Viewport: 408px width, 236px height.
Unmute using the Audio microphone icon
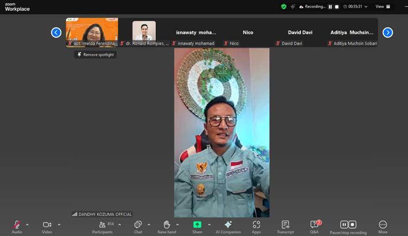pos(17,225)
